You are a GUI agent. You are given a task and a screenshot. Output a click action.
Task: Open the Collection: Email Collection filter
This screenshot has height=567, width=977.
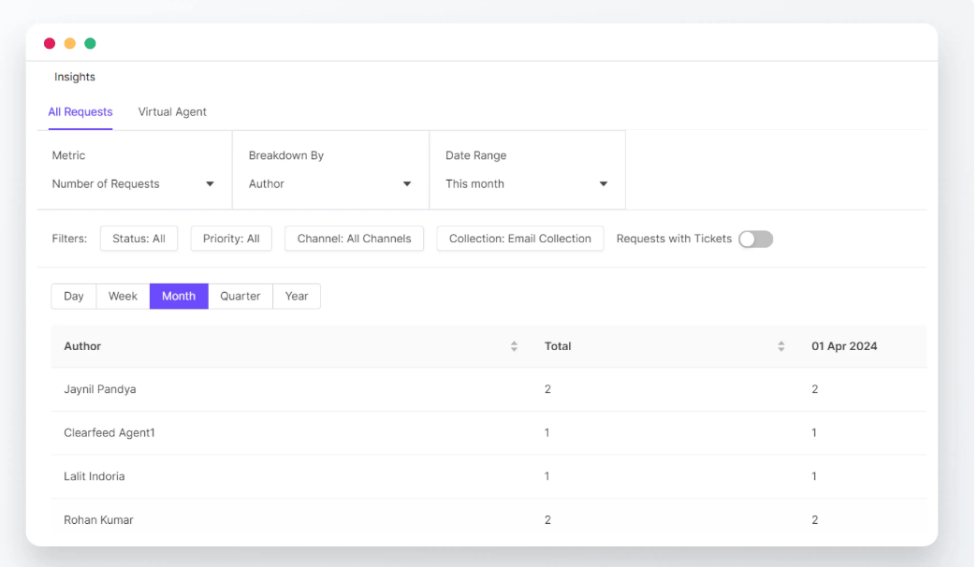point(520,239)
